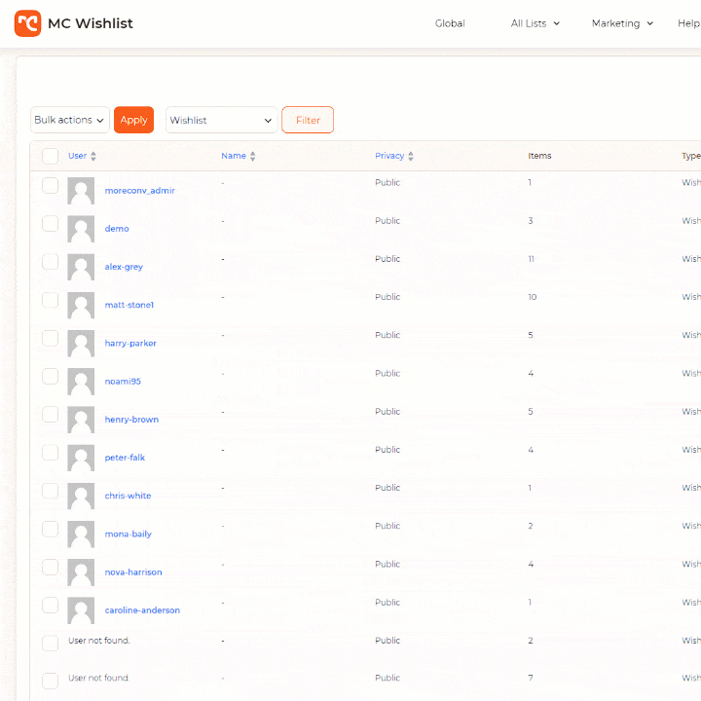Screen dimensions: 701x701
Task: Click the MC Wishlist logo icon
Action: click(27, 23)
